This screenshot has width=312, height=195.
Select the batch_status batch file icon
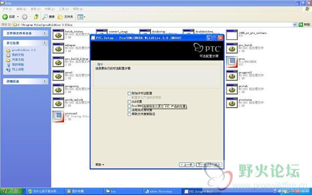pyautogui.click(x=58, y=35)
